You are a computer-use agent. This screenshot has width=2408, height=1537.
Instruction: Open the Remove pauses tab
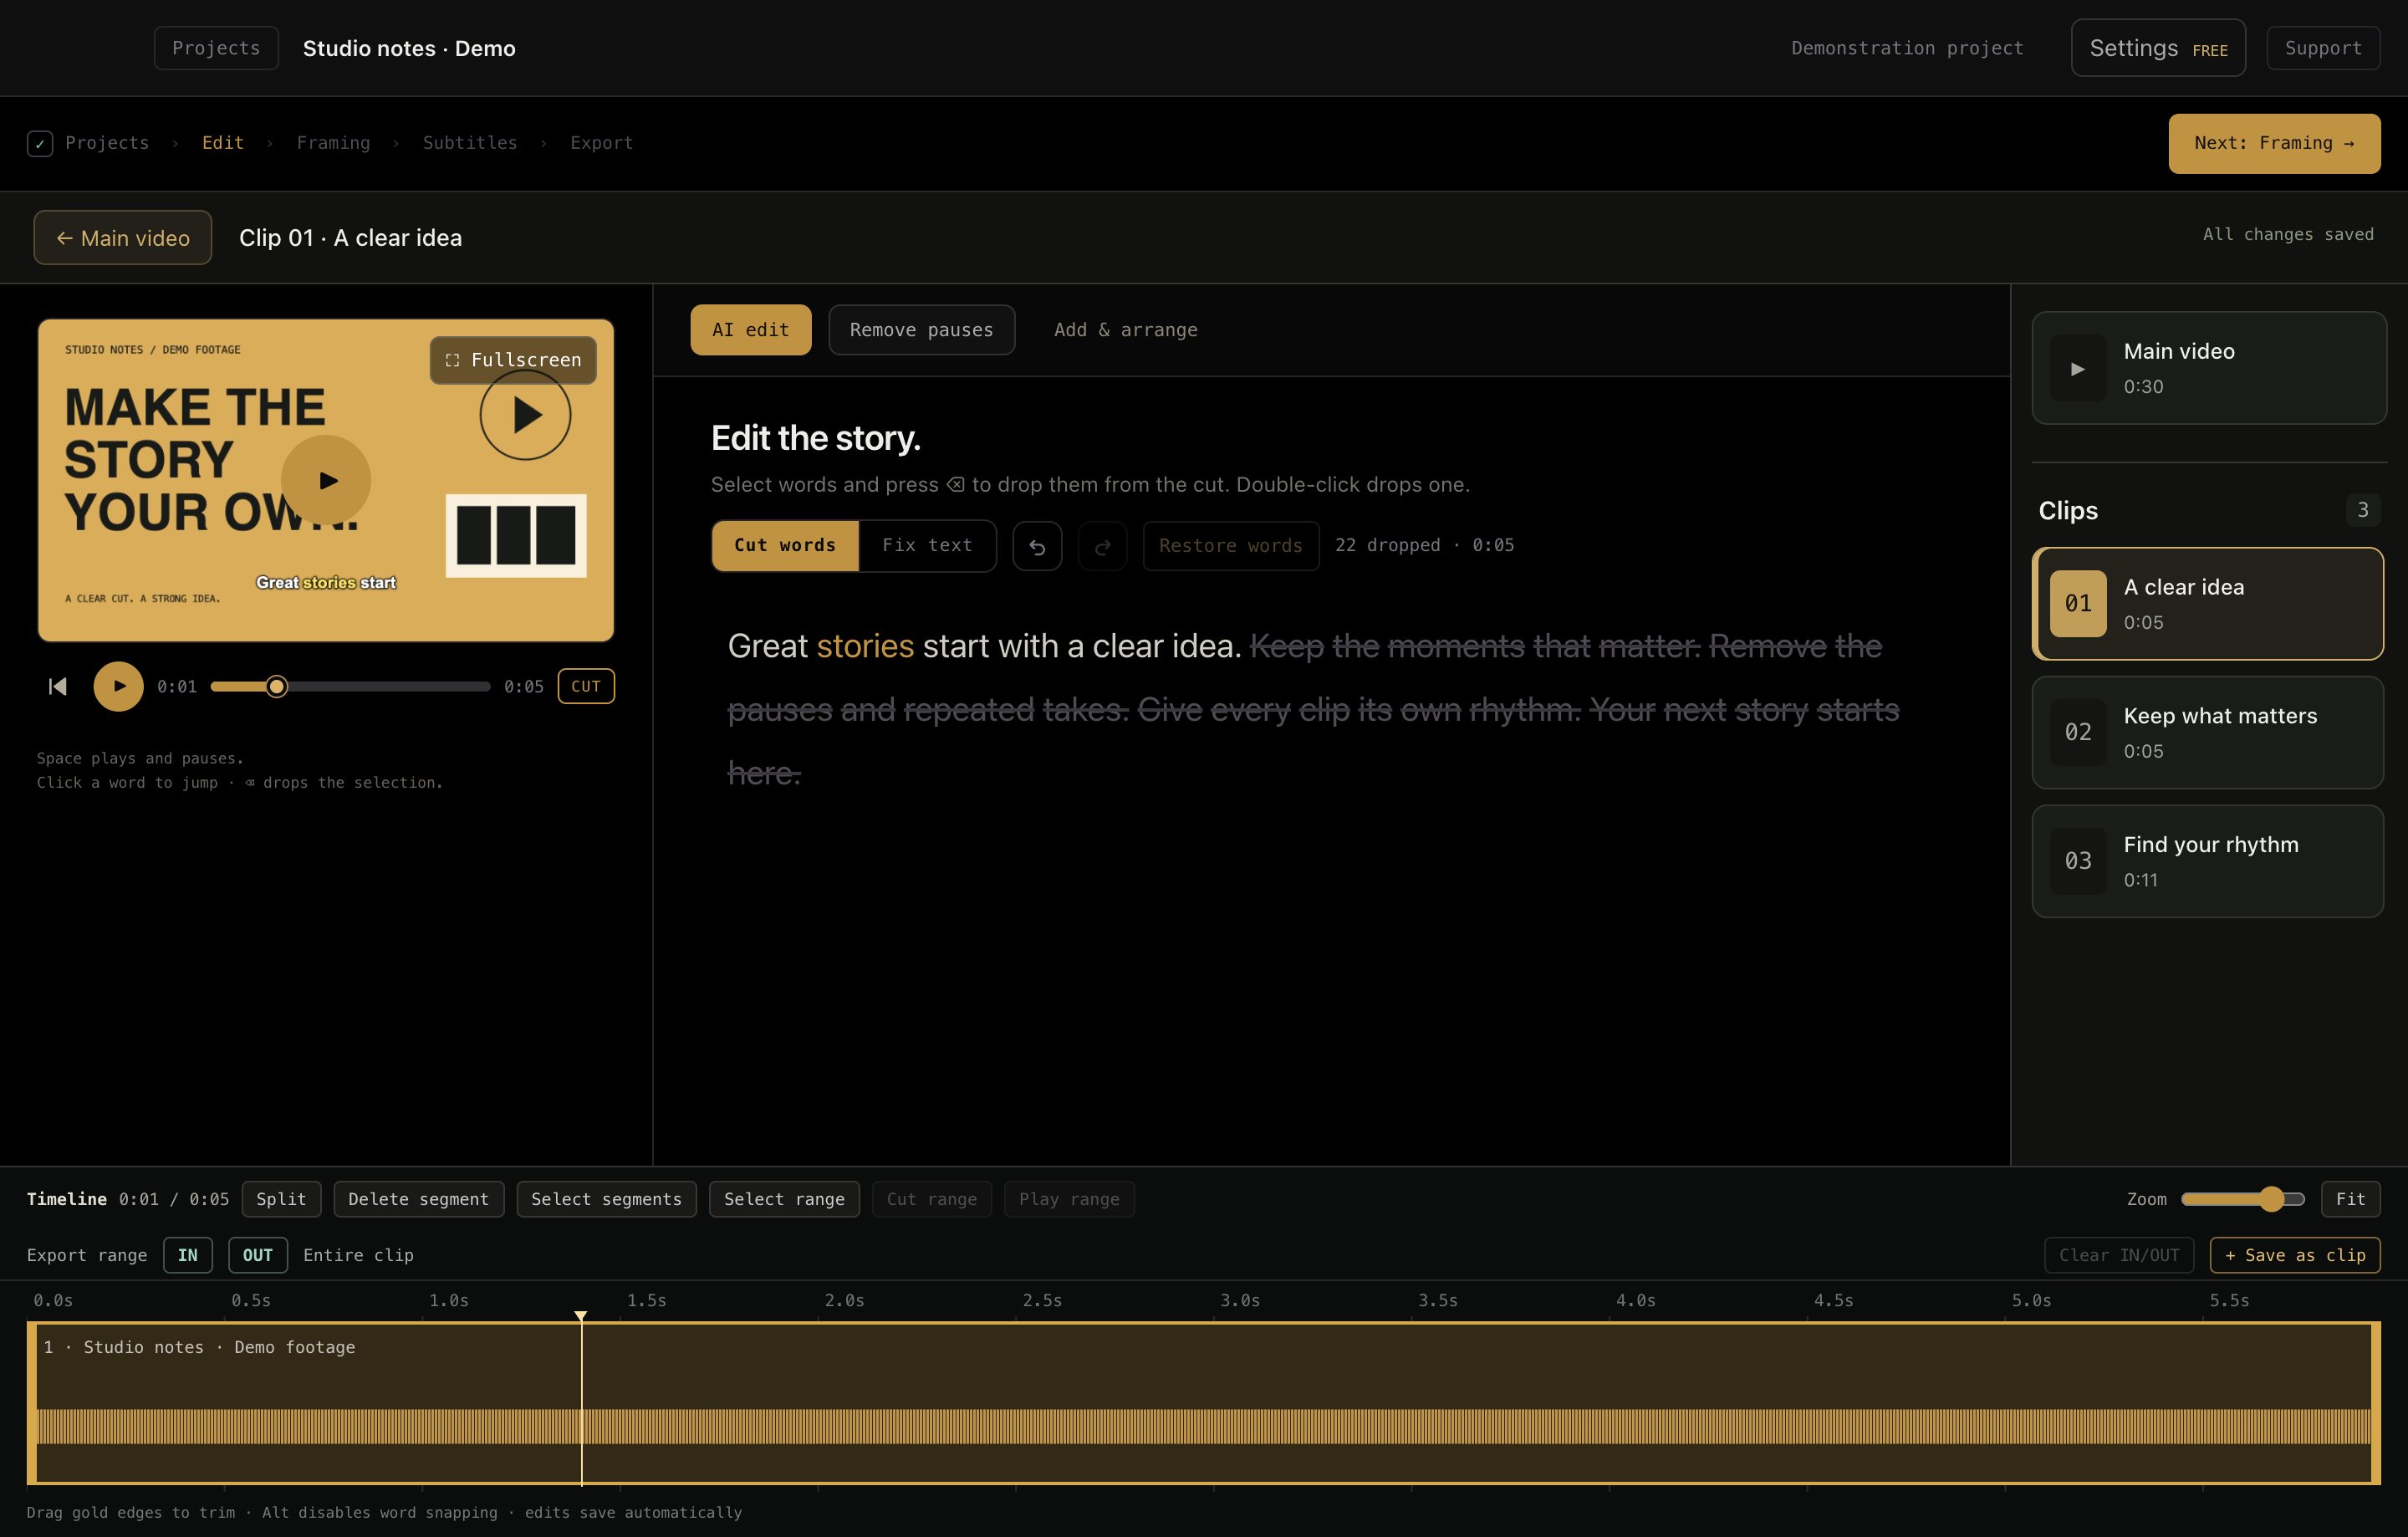point(921,330)
